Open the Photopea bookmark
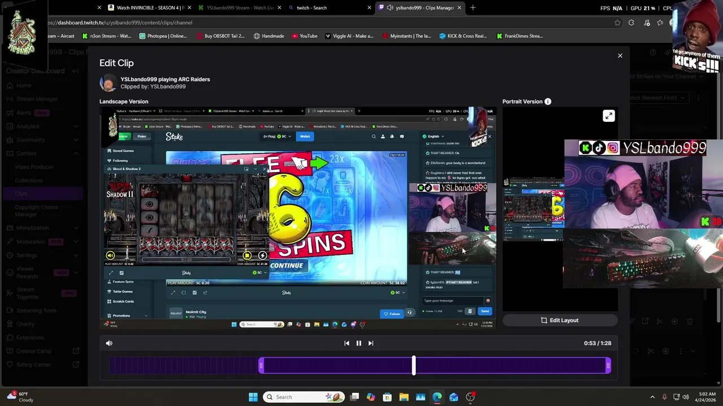Screen dimensions: 723x406 tap(163, 36)
